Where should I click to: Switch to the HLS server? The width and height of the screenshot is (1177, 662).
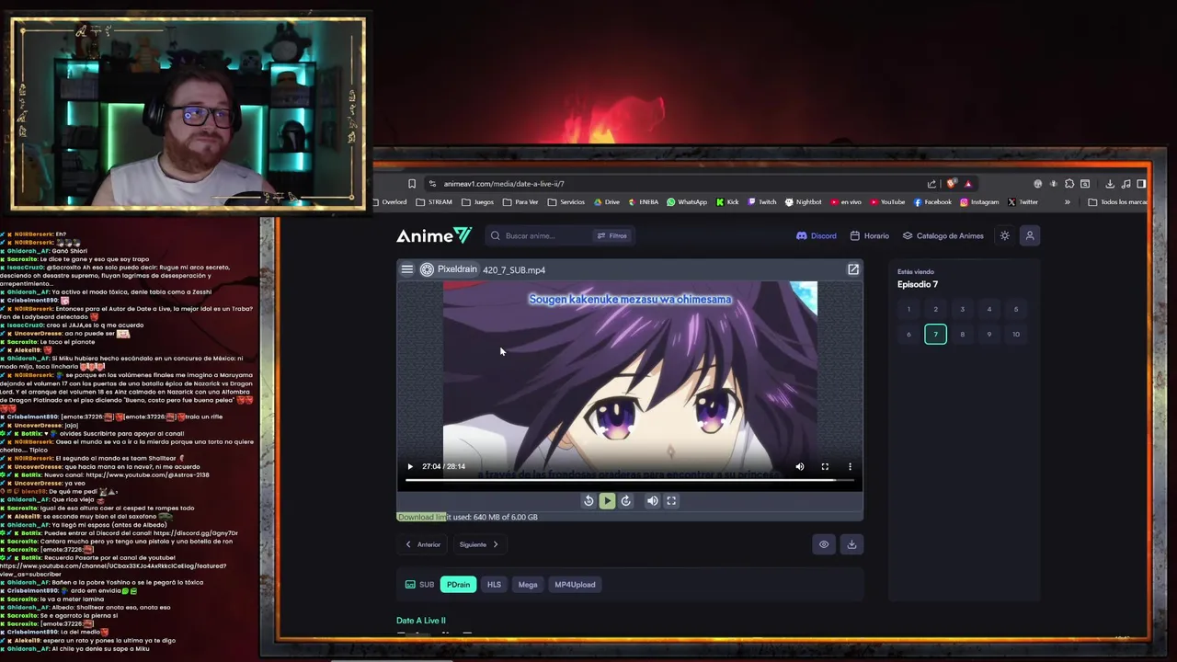pyautogui.click(x=494, y=585)
